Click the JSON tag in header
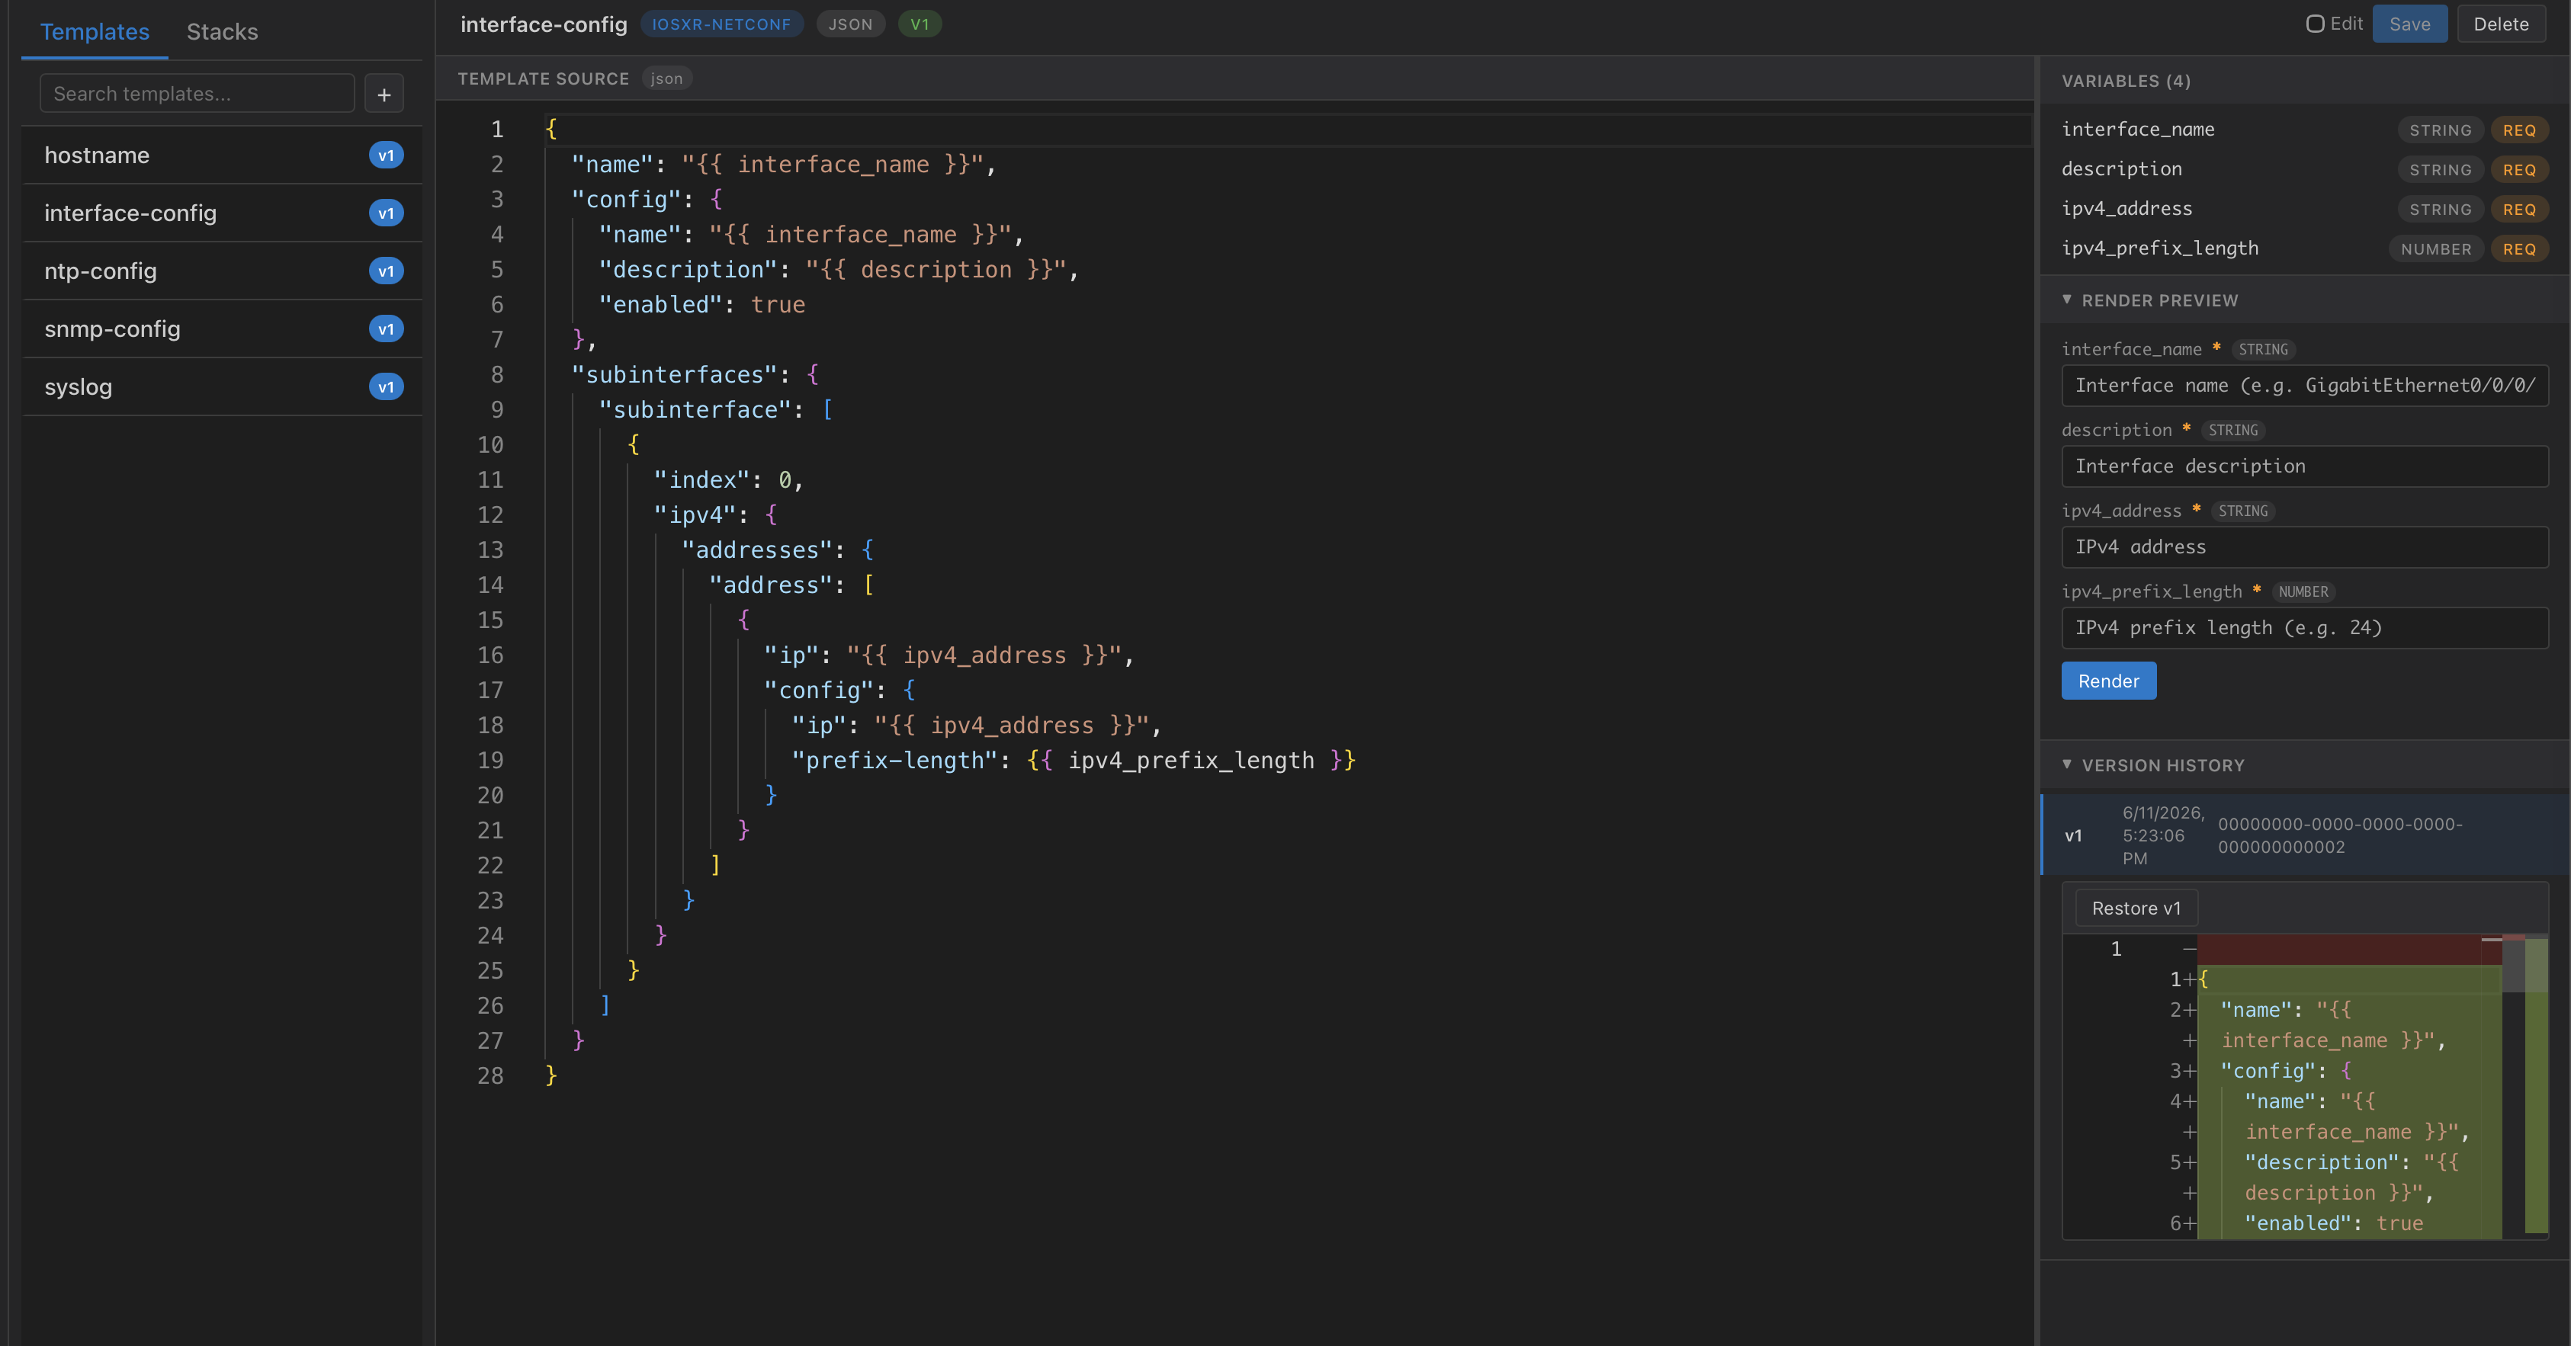 850,24
